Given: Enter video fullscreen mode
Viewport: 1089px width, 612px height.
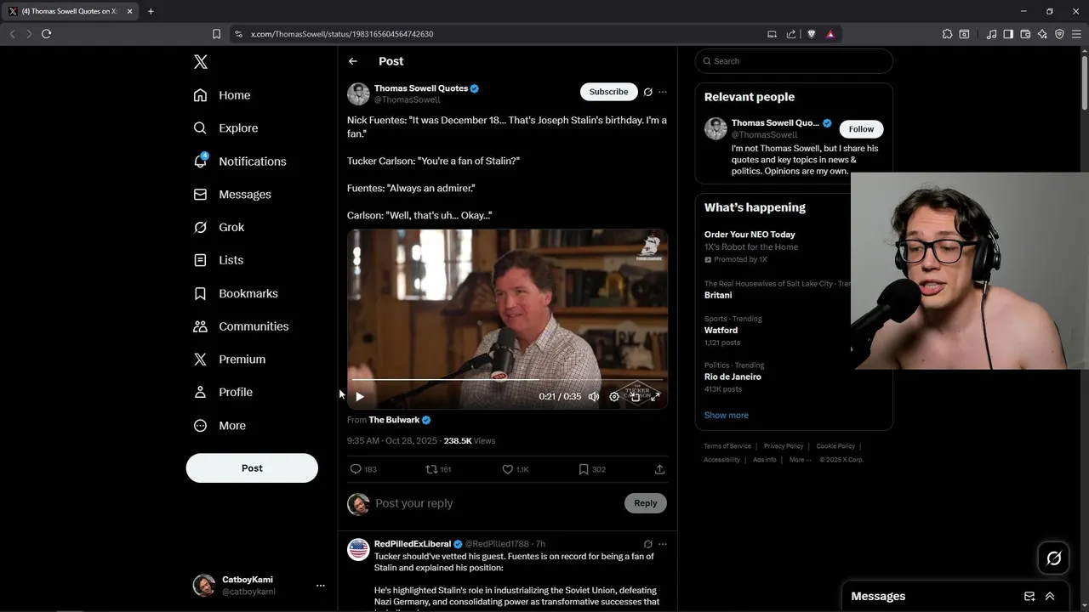Looking at the screenshot, I should 655,396.
